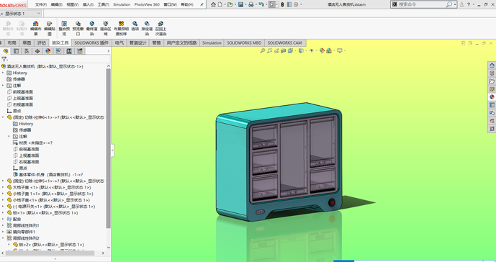Open the 窗口(W) menu
This screenshot has height=262, width=496.
point(170,5)
